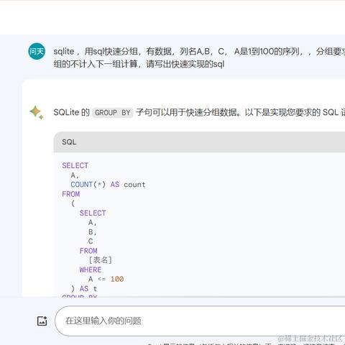Click the COUNT(*) AS count line
The height and width of the screenshot is (345, 345).
coord(108,185)
